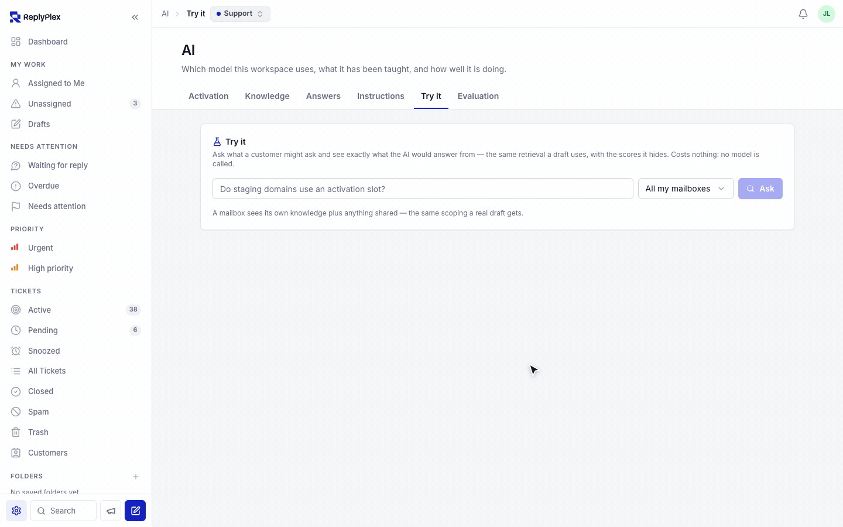The width and height of the screenshot is (843, 527).
Task: Open notifications bell
Action: click(x=803, y=13)
